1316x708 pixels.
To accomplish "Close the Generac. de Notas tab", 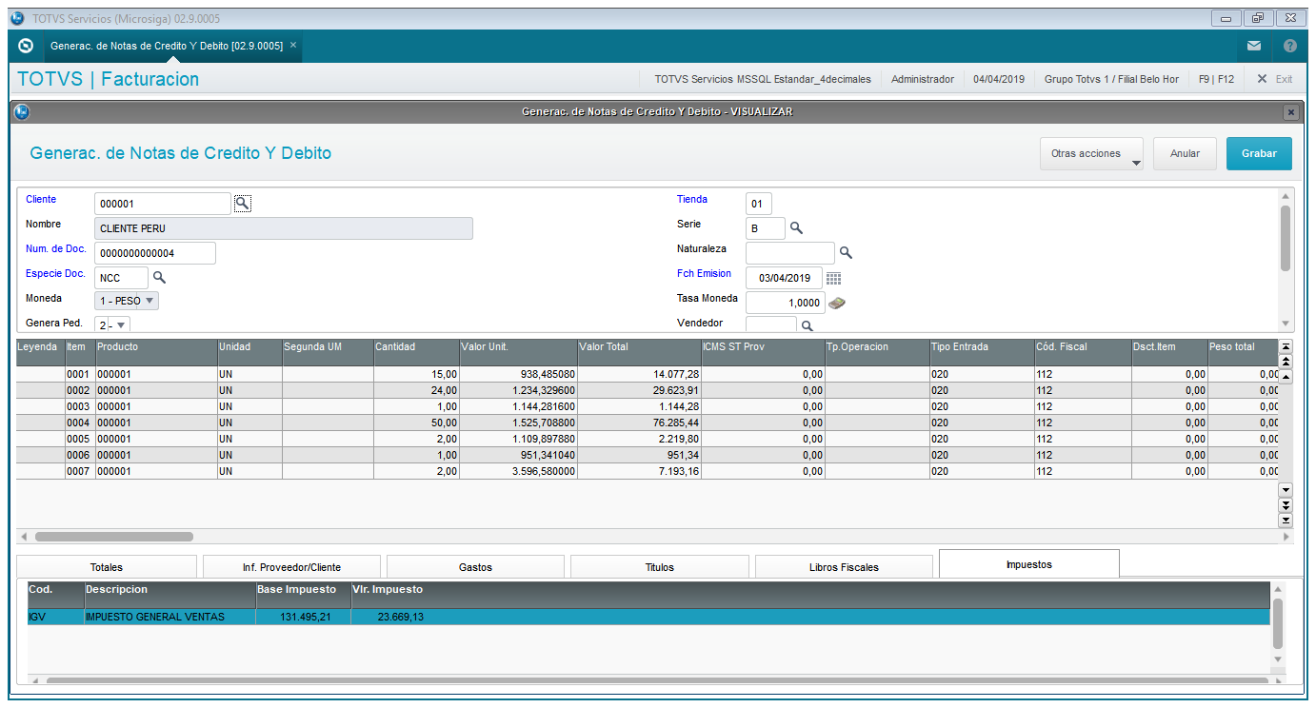I will [293, 45].
